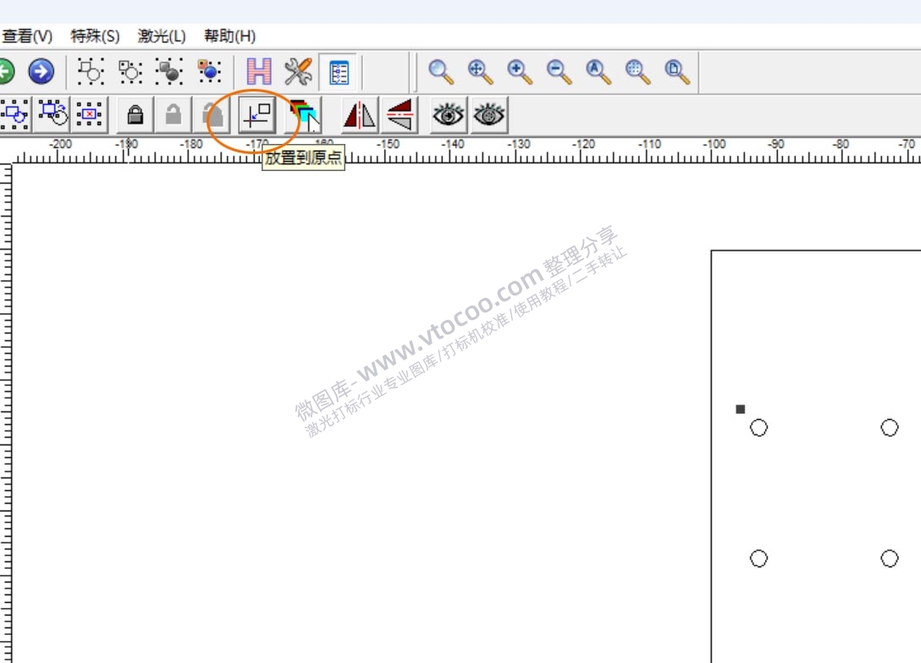The width and height of the screenshot is (921, 663).
Task: Click the blue forward arrow button
Action: click(41, 72)
